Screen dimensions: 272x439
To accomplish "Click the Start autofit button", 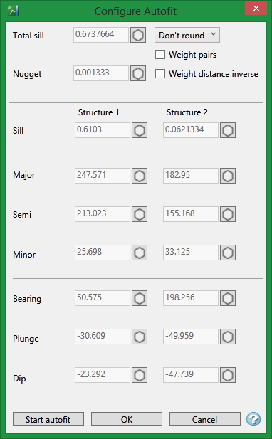I will [48, 419].
